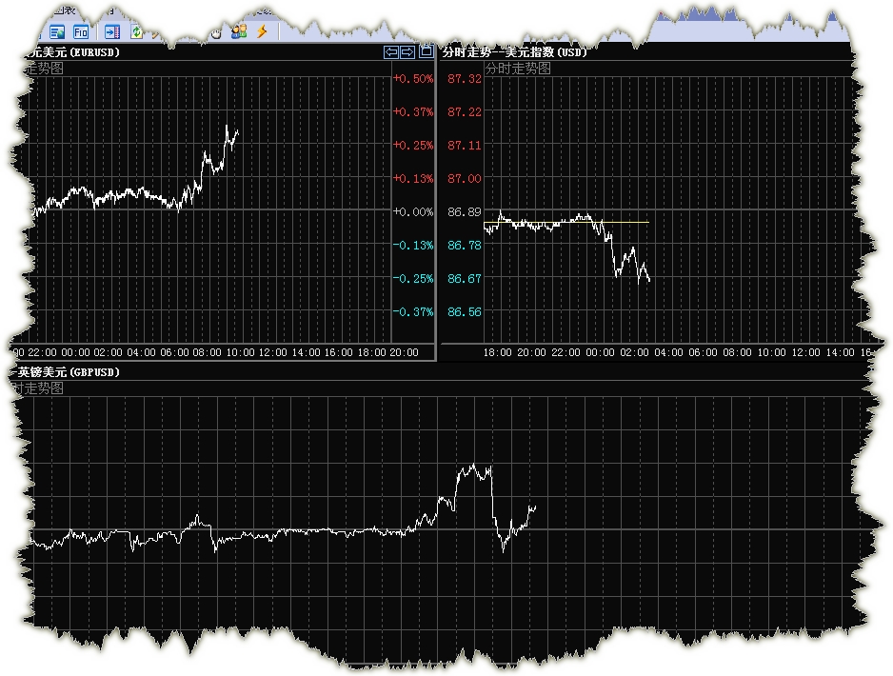
Task: Click the +0.25% scale label
Action: point(413,146)
